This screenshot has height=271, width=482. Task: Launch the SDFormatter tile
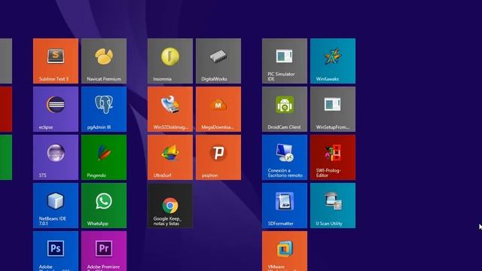coord(285,206)
